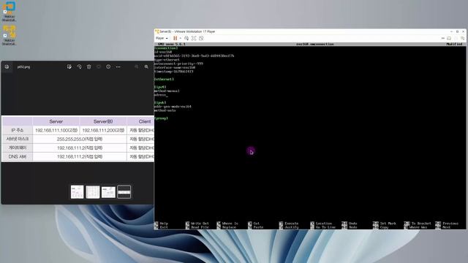This screenshot has width=468, height=263.
Task: Click the rightmost VMware device status icon
Action: (x=462, y=38)
